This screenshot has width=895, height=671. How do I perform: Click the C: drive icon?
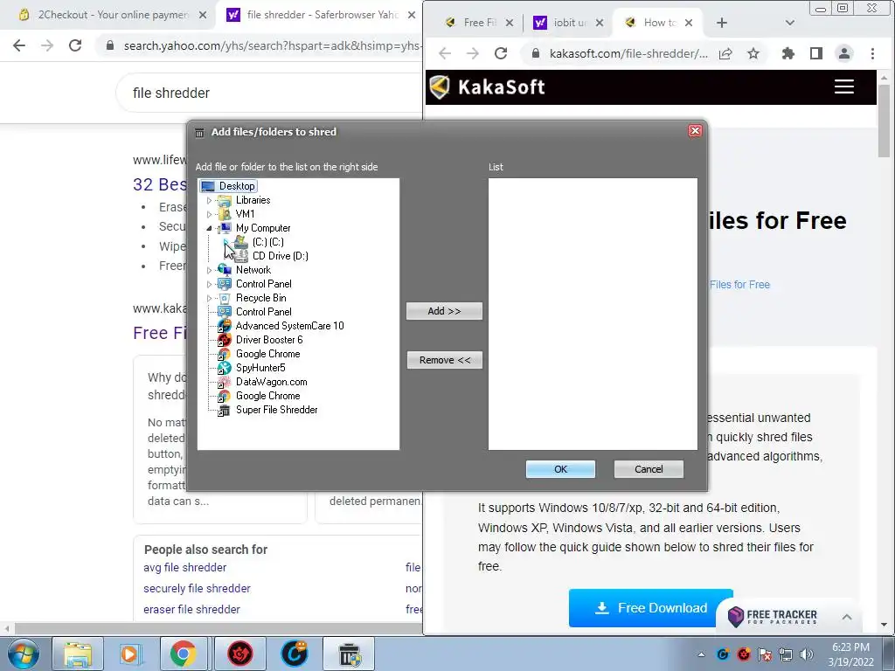point(241,242)
